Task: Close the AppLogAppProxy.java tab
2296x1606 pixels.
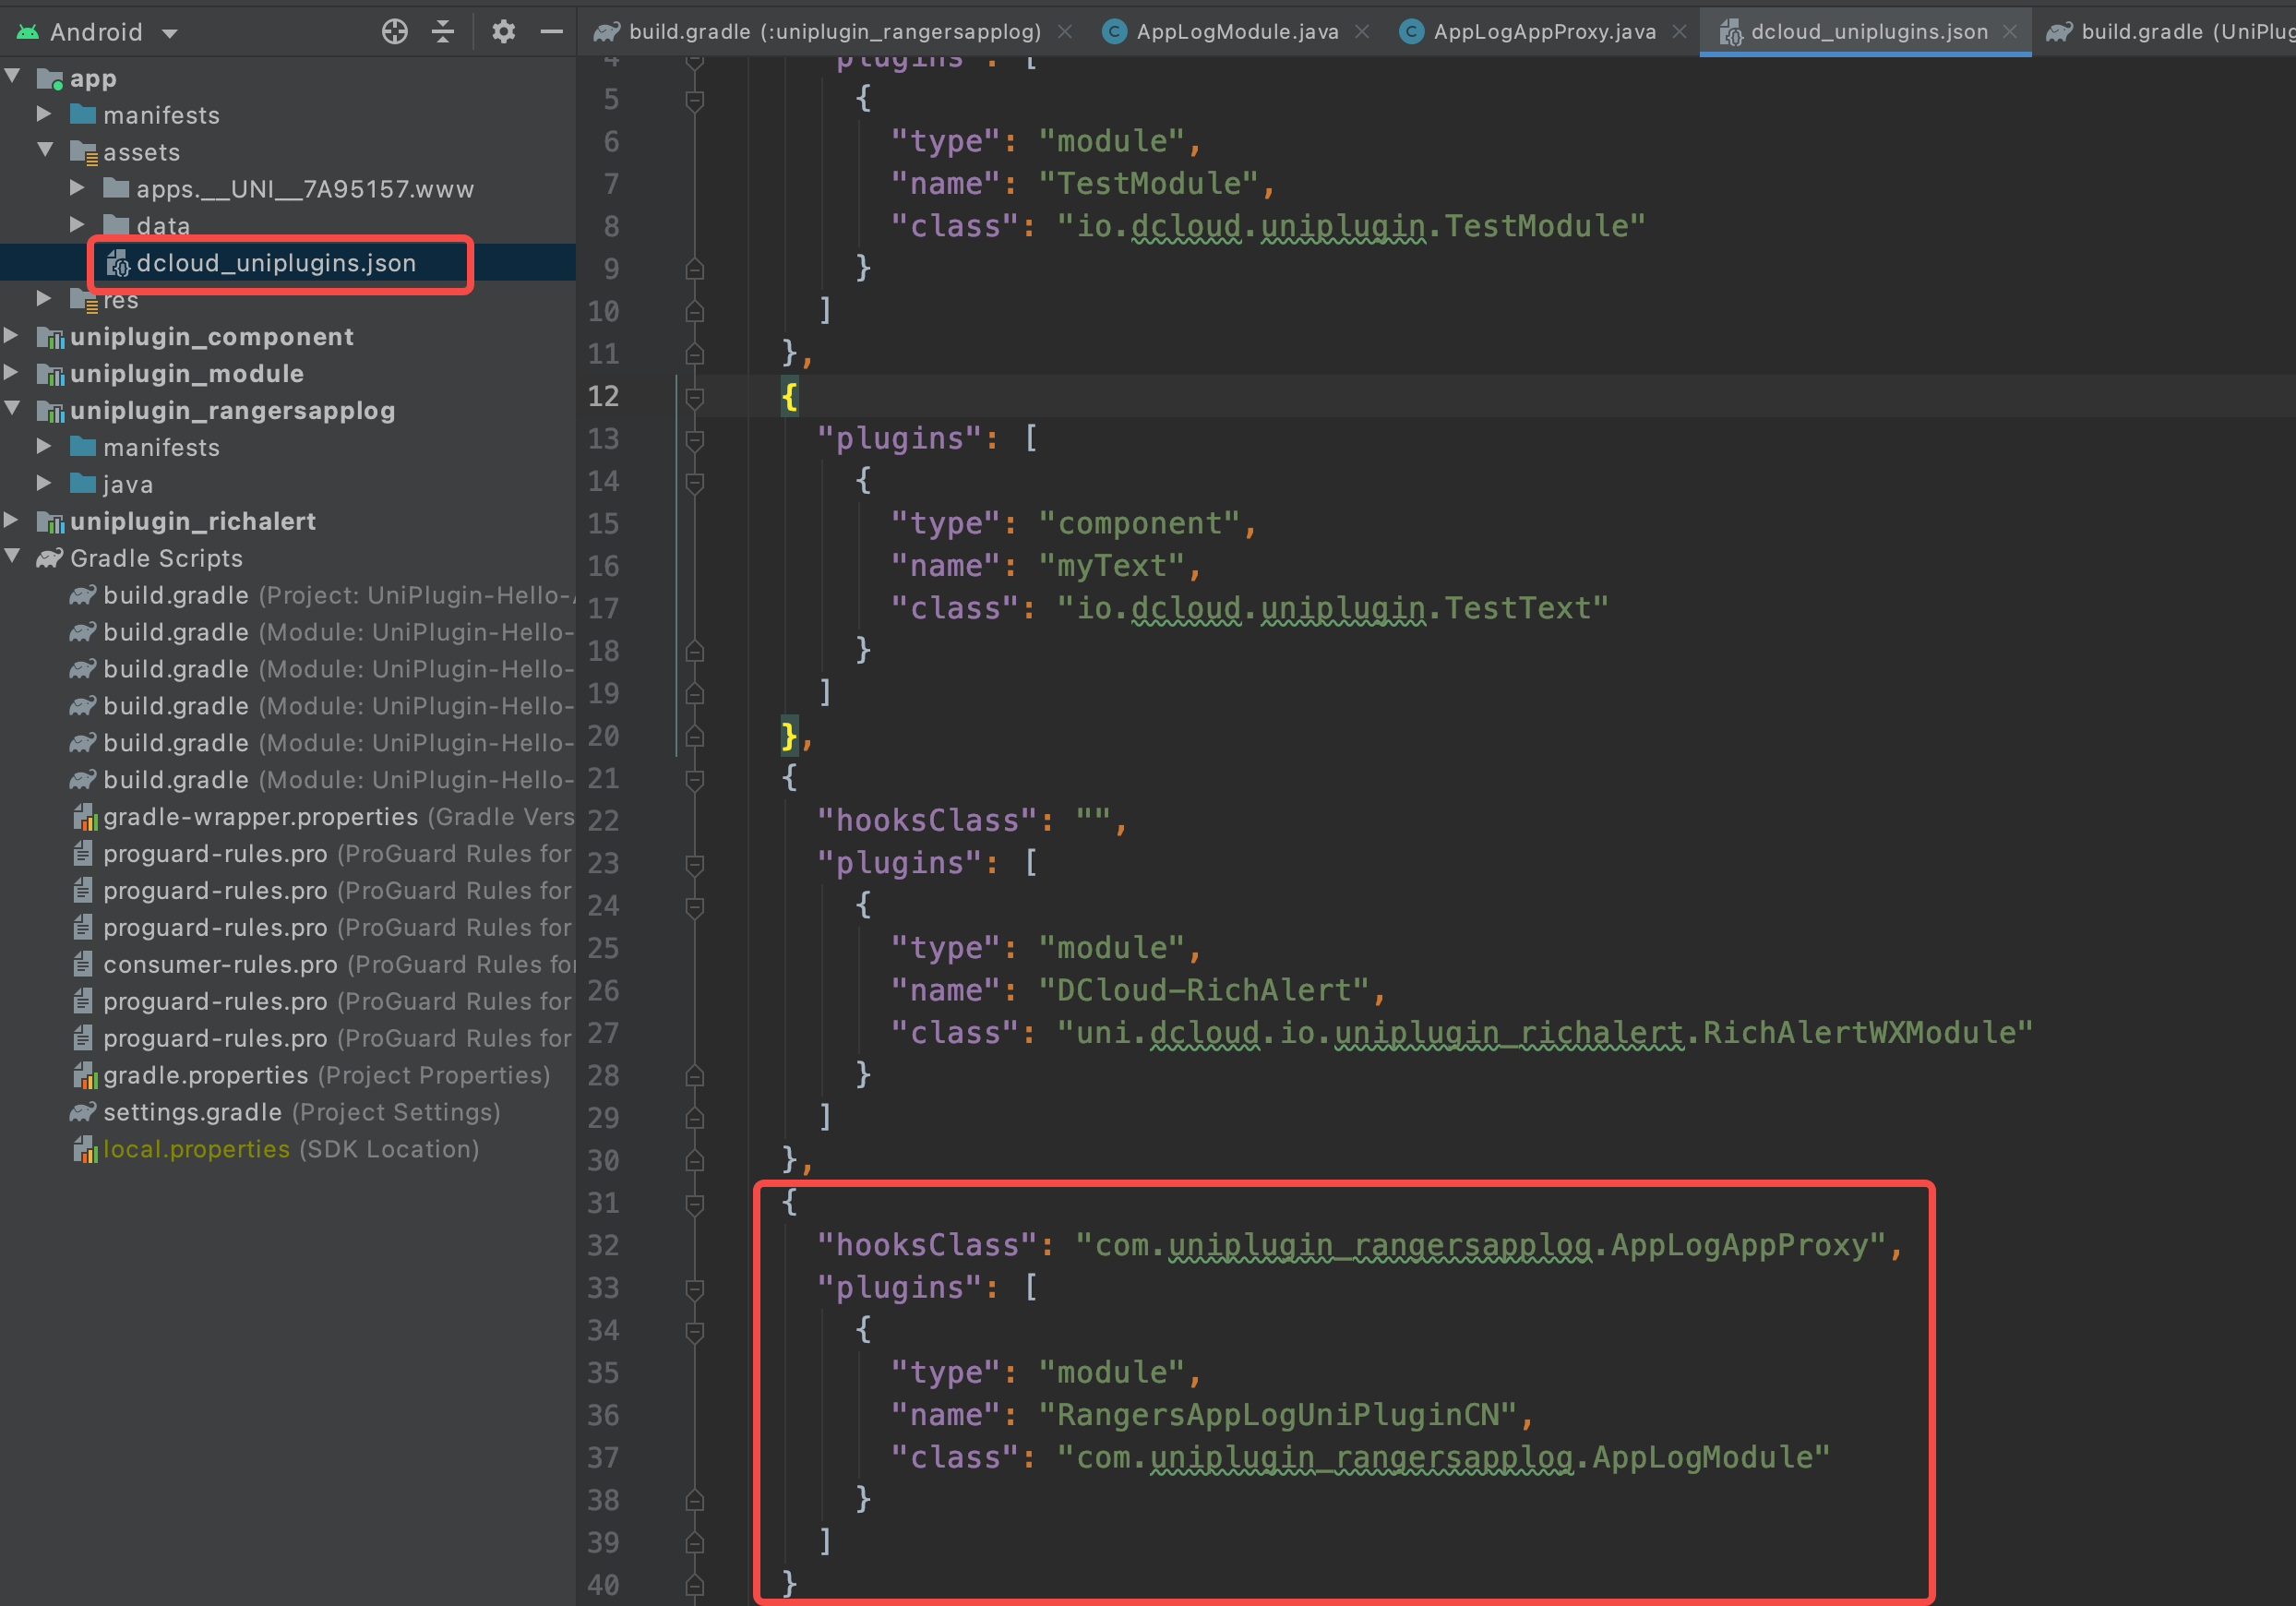Action: coord(1680,32)
